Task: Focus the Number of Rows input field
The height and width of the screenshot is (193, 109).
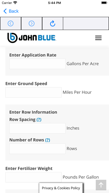Action: [38, 149]
